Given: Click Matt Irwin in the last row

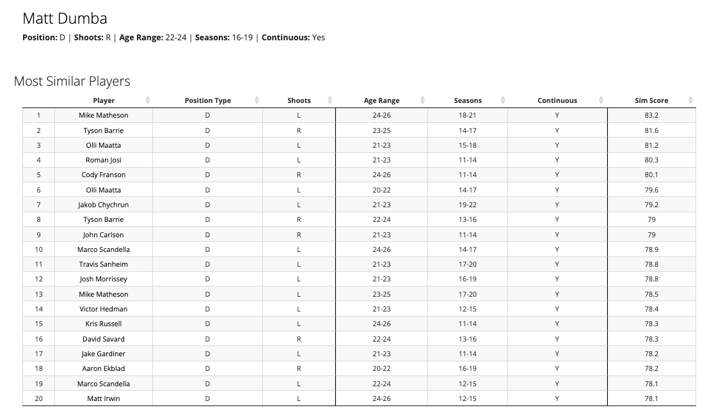Looking at the screenshot, I should 104,398.
